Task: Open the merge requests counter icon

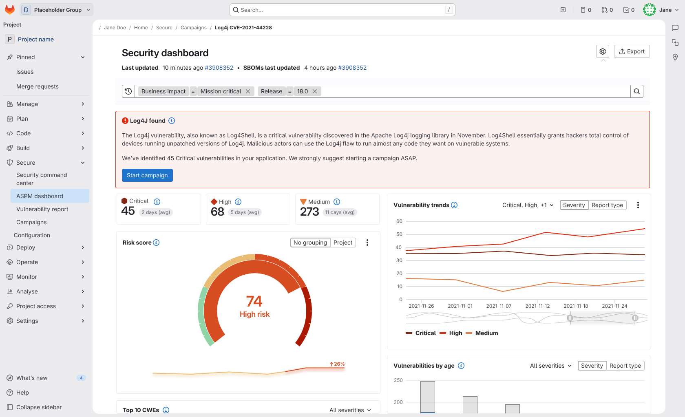Action: tap(607, 10)
